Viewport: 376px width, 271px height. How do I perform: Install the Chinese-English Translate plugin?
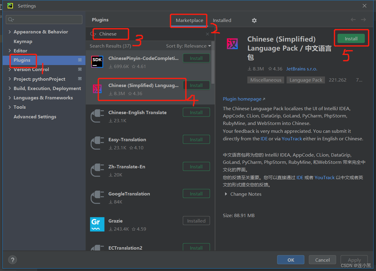(196, 113)
